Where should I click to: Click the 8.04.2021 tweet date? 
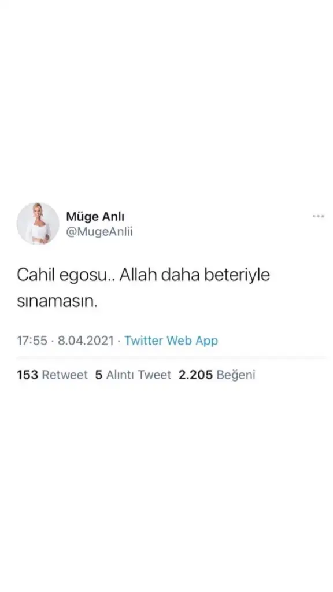(86, 341)
